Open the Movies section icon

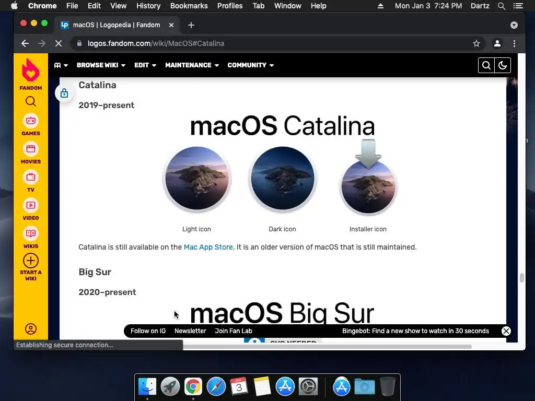[x=31, y=149]
